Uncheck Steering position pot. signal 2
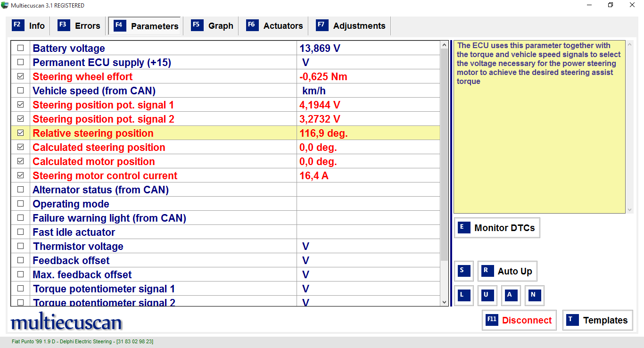The width and height of the screenshot is (644, 348). click(20, 119)
